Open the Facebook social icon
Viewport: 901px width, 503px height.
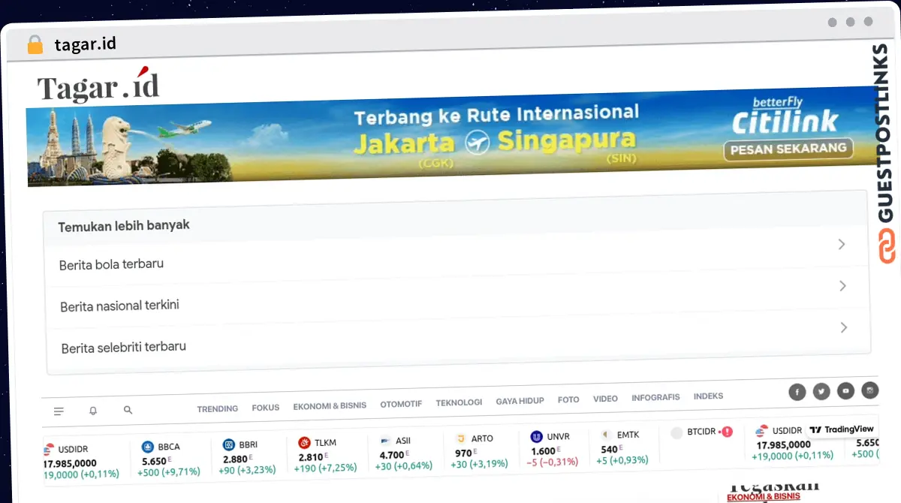click(x=797, y=392)
